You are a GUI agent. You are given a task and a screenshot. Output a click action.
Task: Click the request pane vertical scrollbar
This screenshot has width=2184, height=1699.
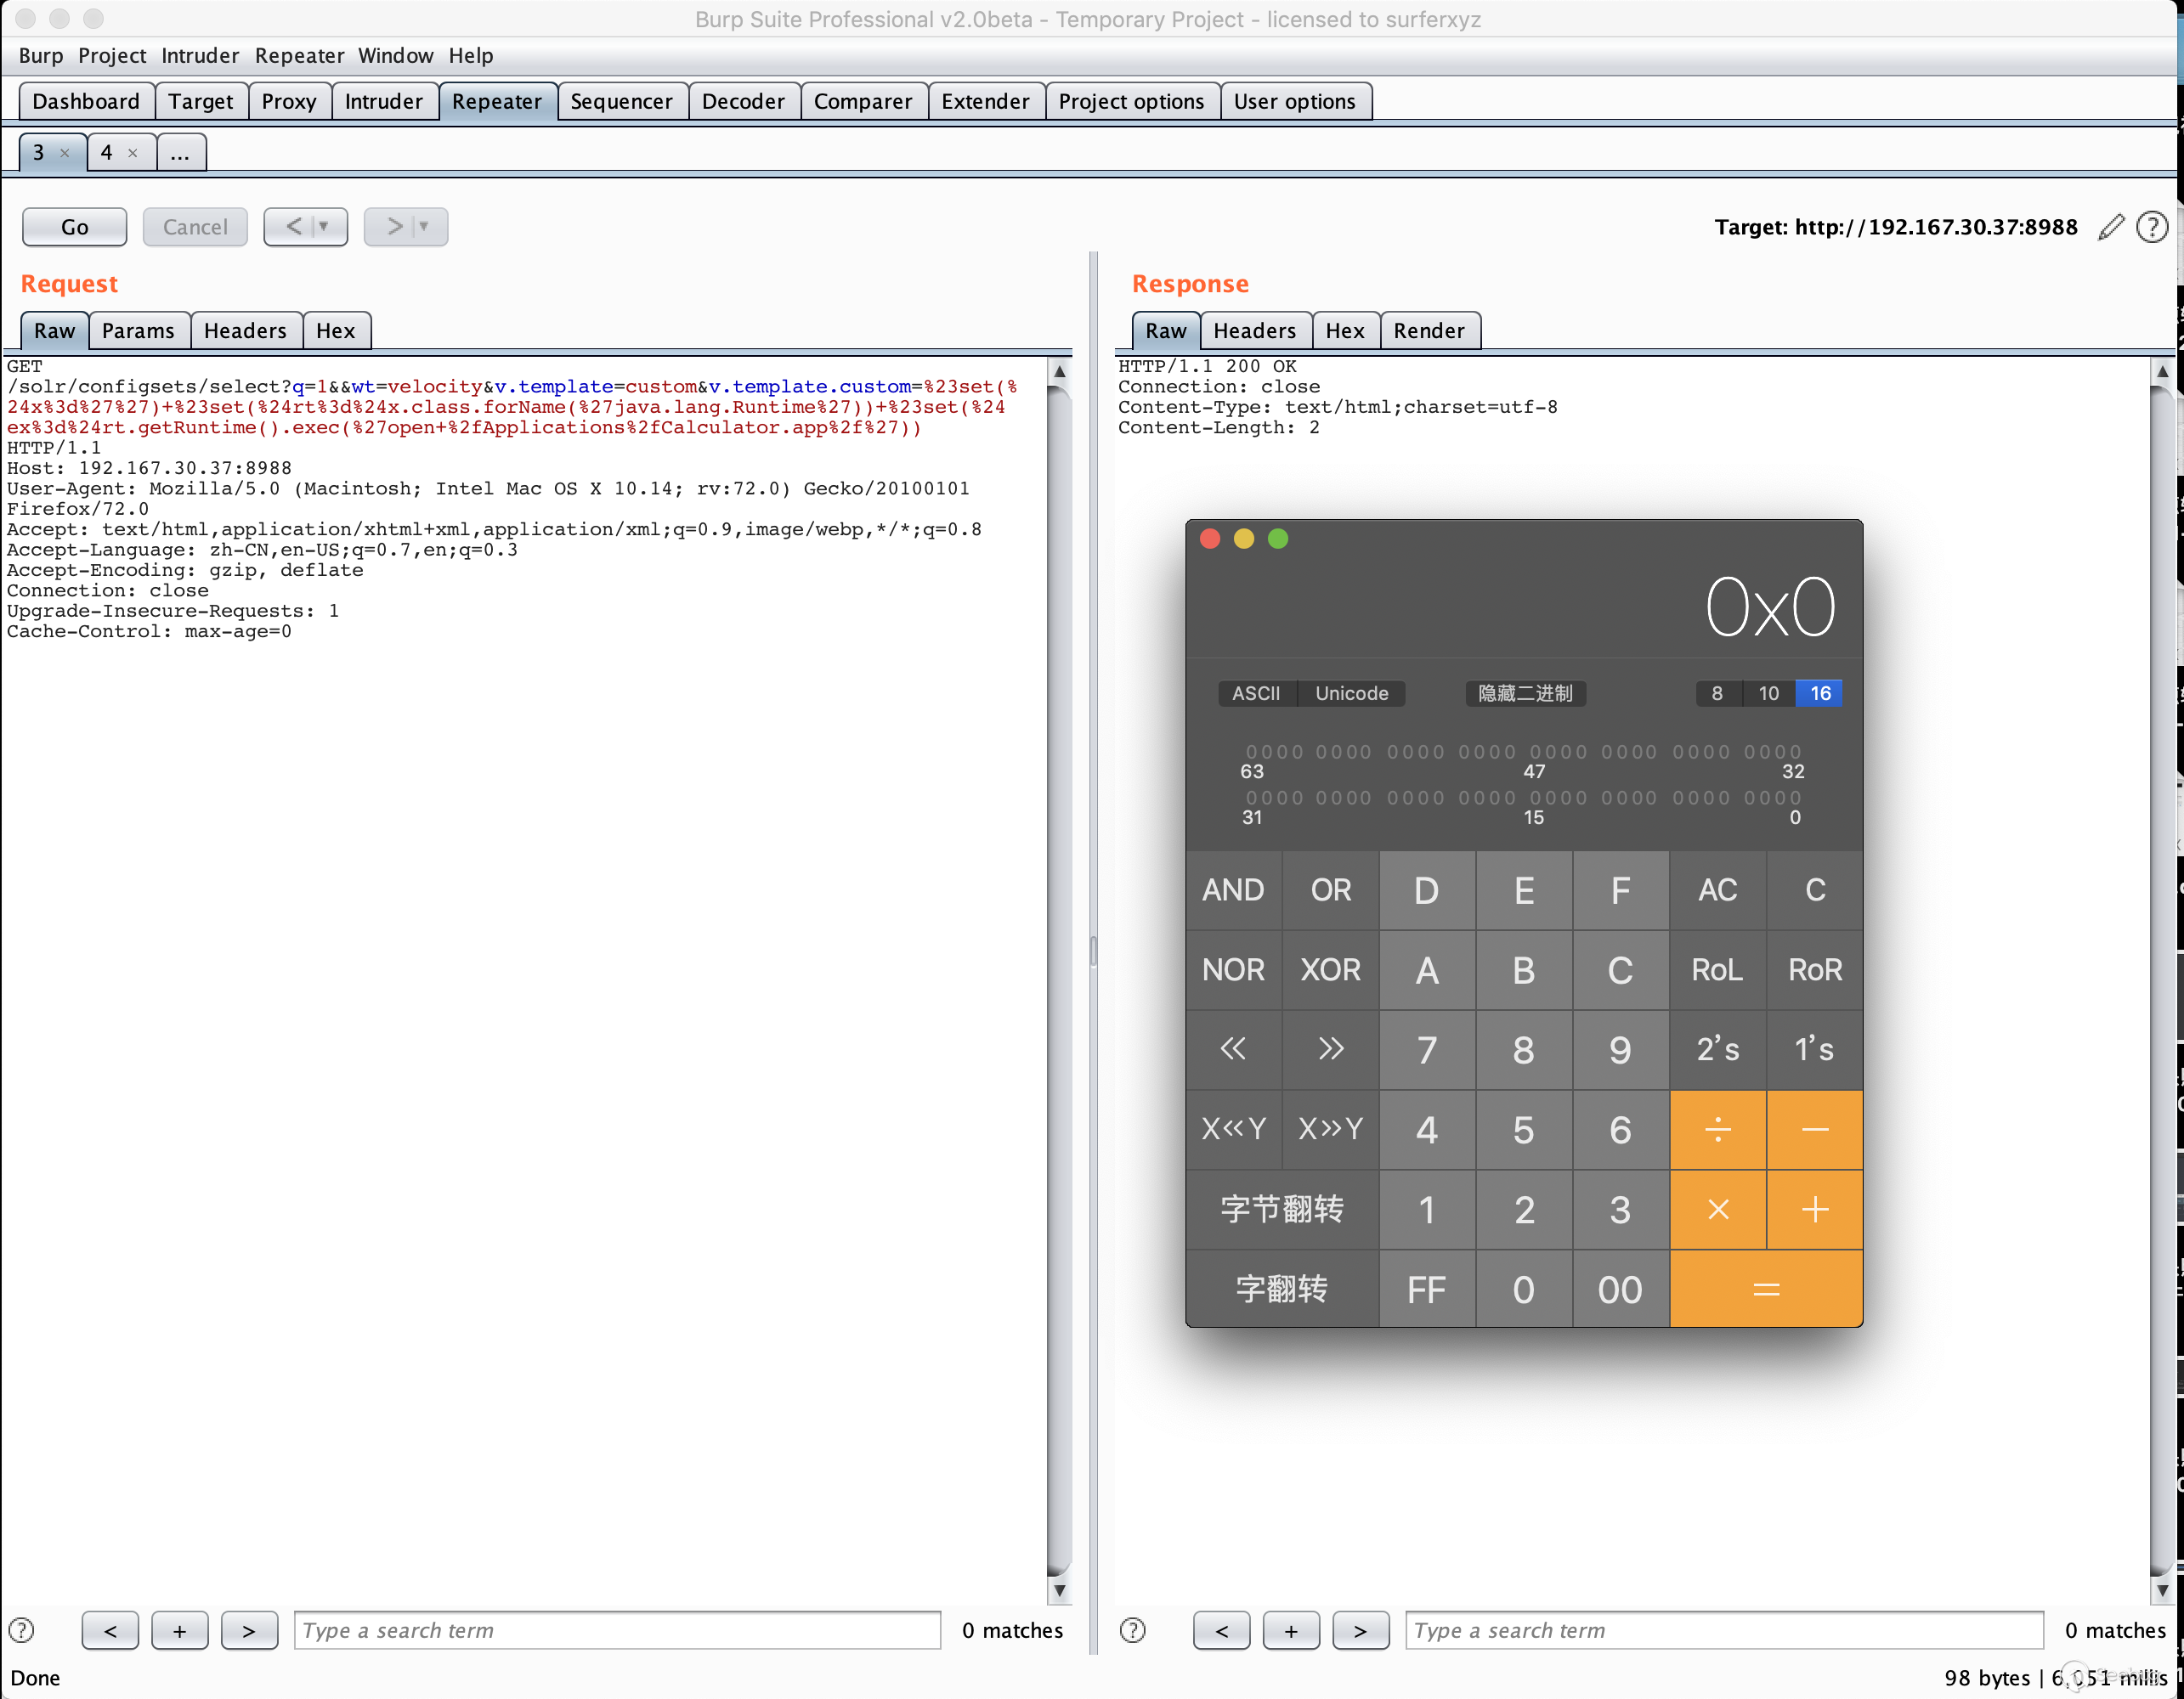pos(1059,979)
